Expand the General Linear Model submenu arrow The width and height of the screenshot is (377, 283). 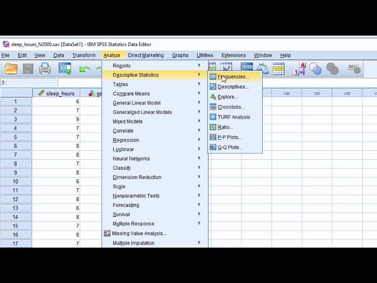point(199,103)
